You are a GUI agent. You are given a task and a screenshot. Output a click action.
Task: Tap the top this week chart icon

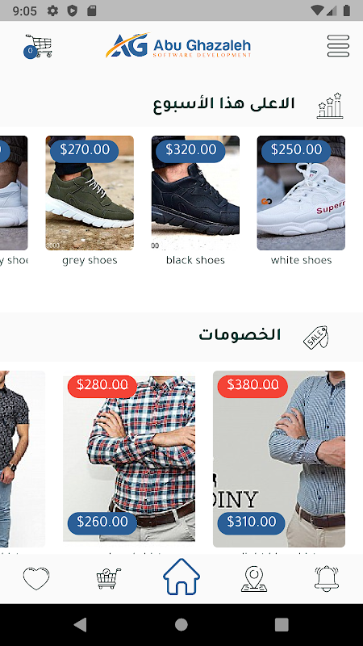tap(330, 106)
